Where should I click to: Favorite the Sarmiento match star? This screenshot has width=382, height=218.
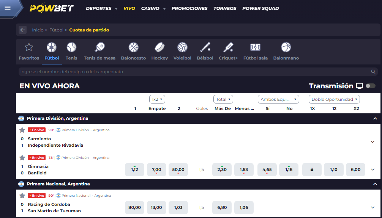[x=22, y=130]
